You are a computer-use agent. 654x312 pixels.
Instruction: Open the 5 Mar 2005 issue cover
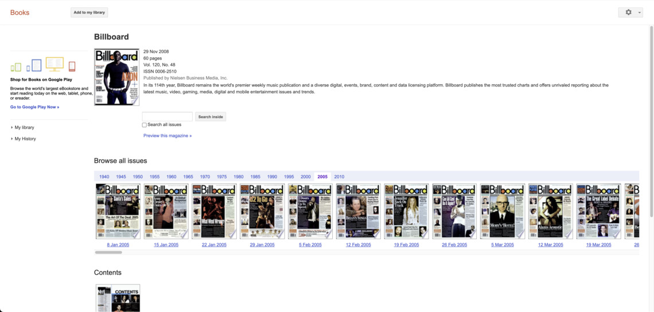(502, 211)
